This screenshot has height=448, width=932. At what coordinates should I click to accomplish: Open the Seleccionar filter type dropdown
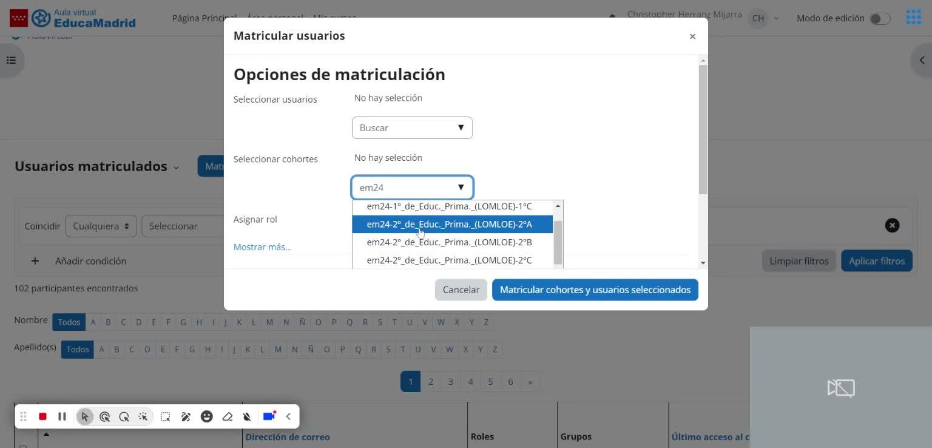(182, 226)
